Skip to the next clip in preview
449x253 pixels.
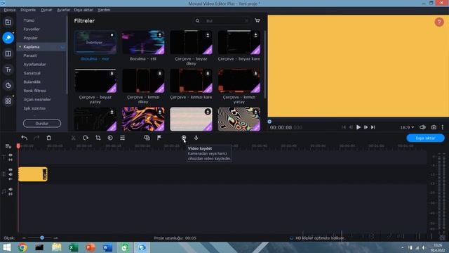point(373,127)
